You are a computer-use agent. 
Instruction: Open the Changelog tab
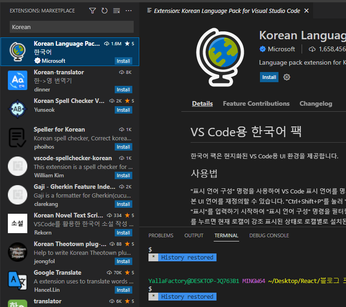pos(316,103)
